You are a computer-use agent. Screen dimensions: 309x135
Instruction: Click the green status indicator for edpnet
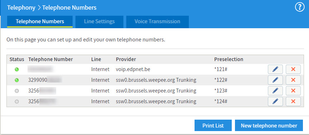[x=17, y=69]
